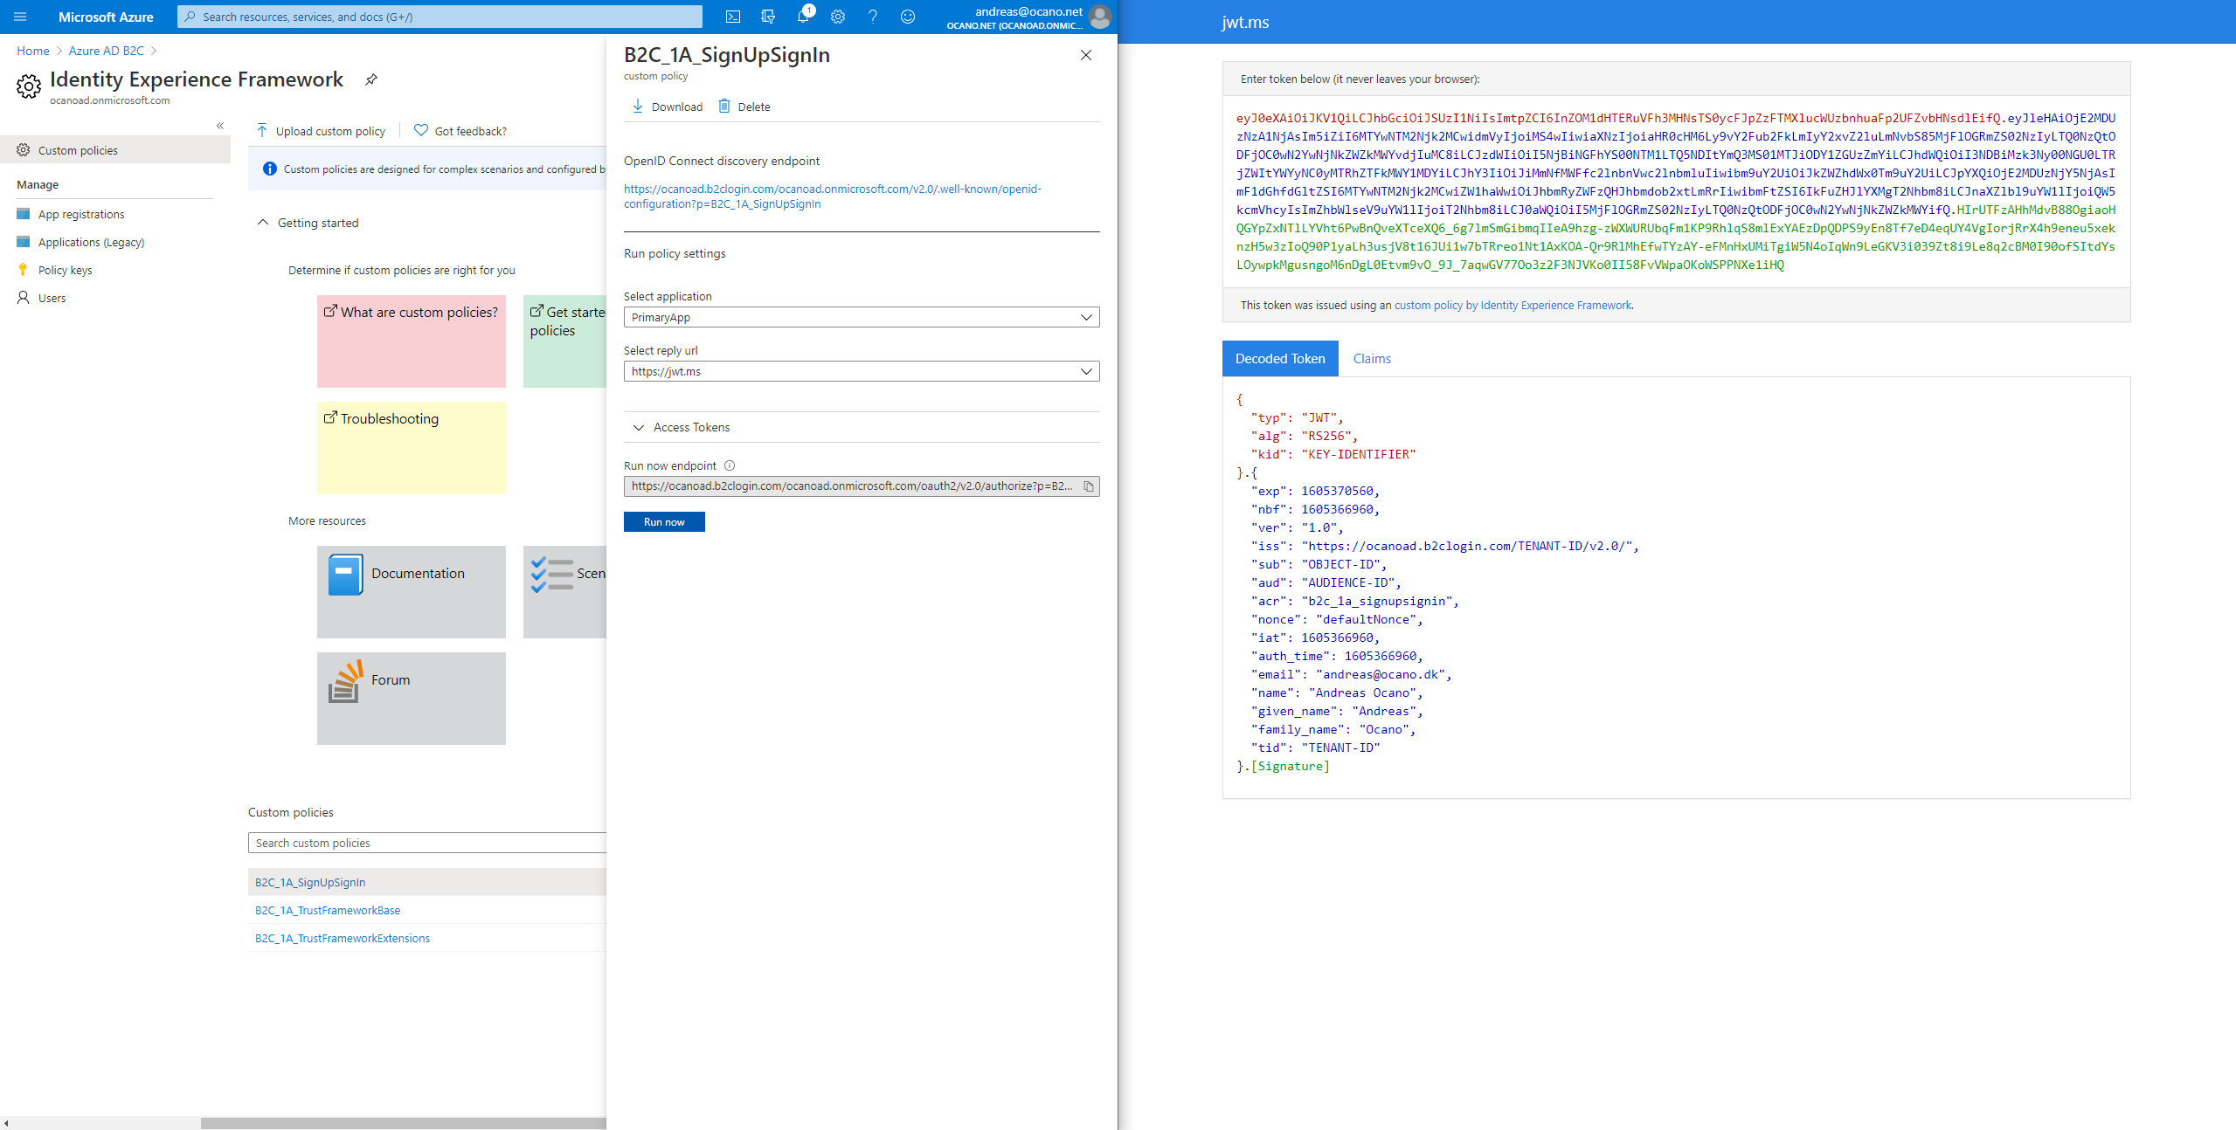Click the help question mark icon
The image size is (2236, 1130).
[x=872, y=17]
